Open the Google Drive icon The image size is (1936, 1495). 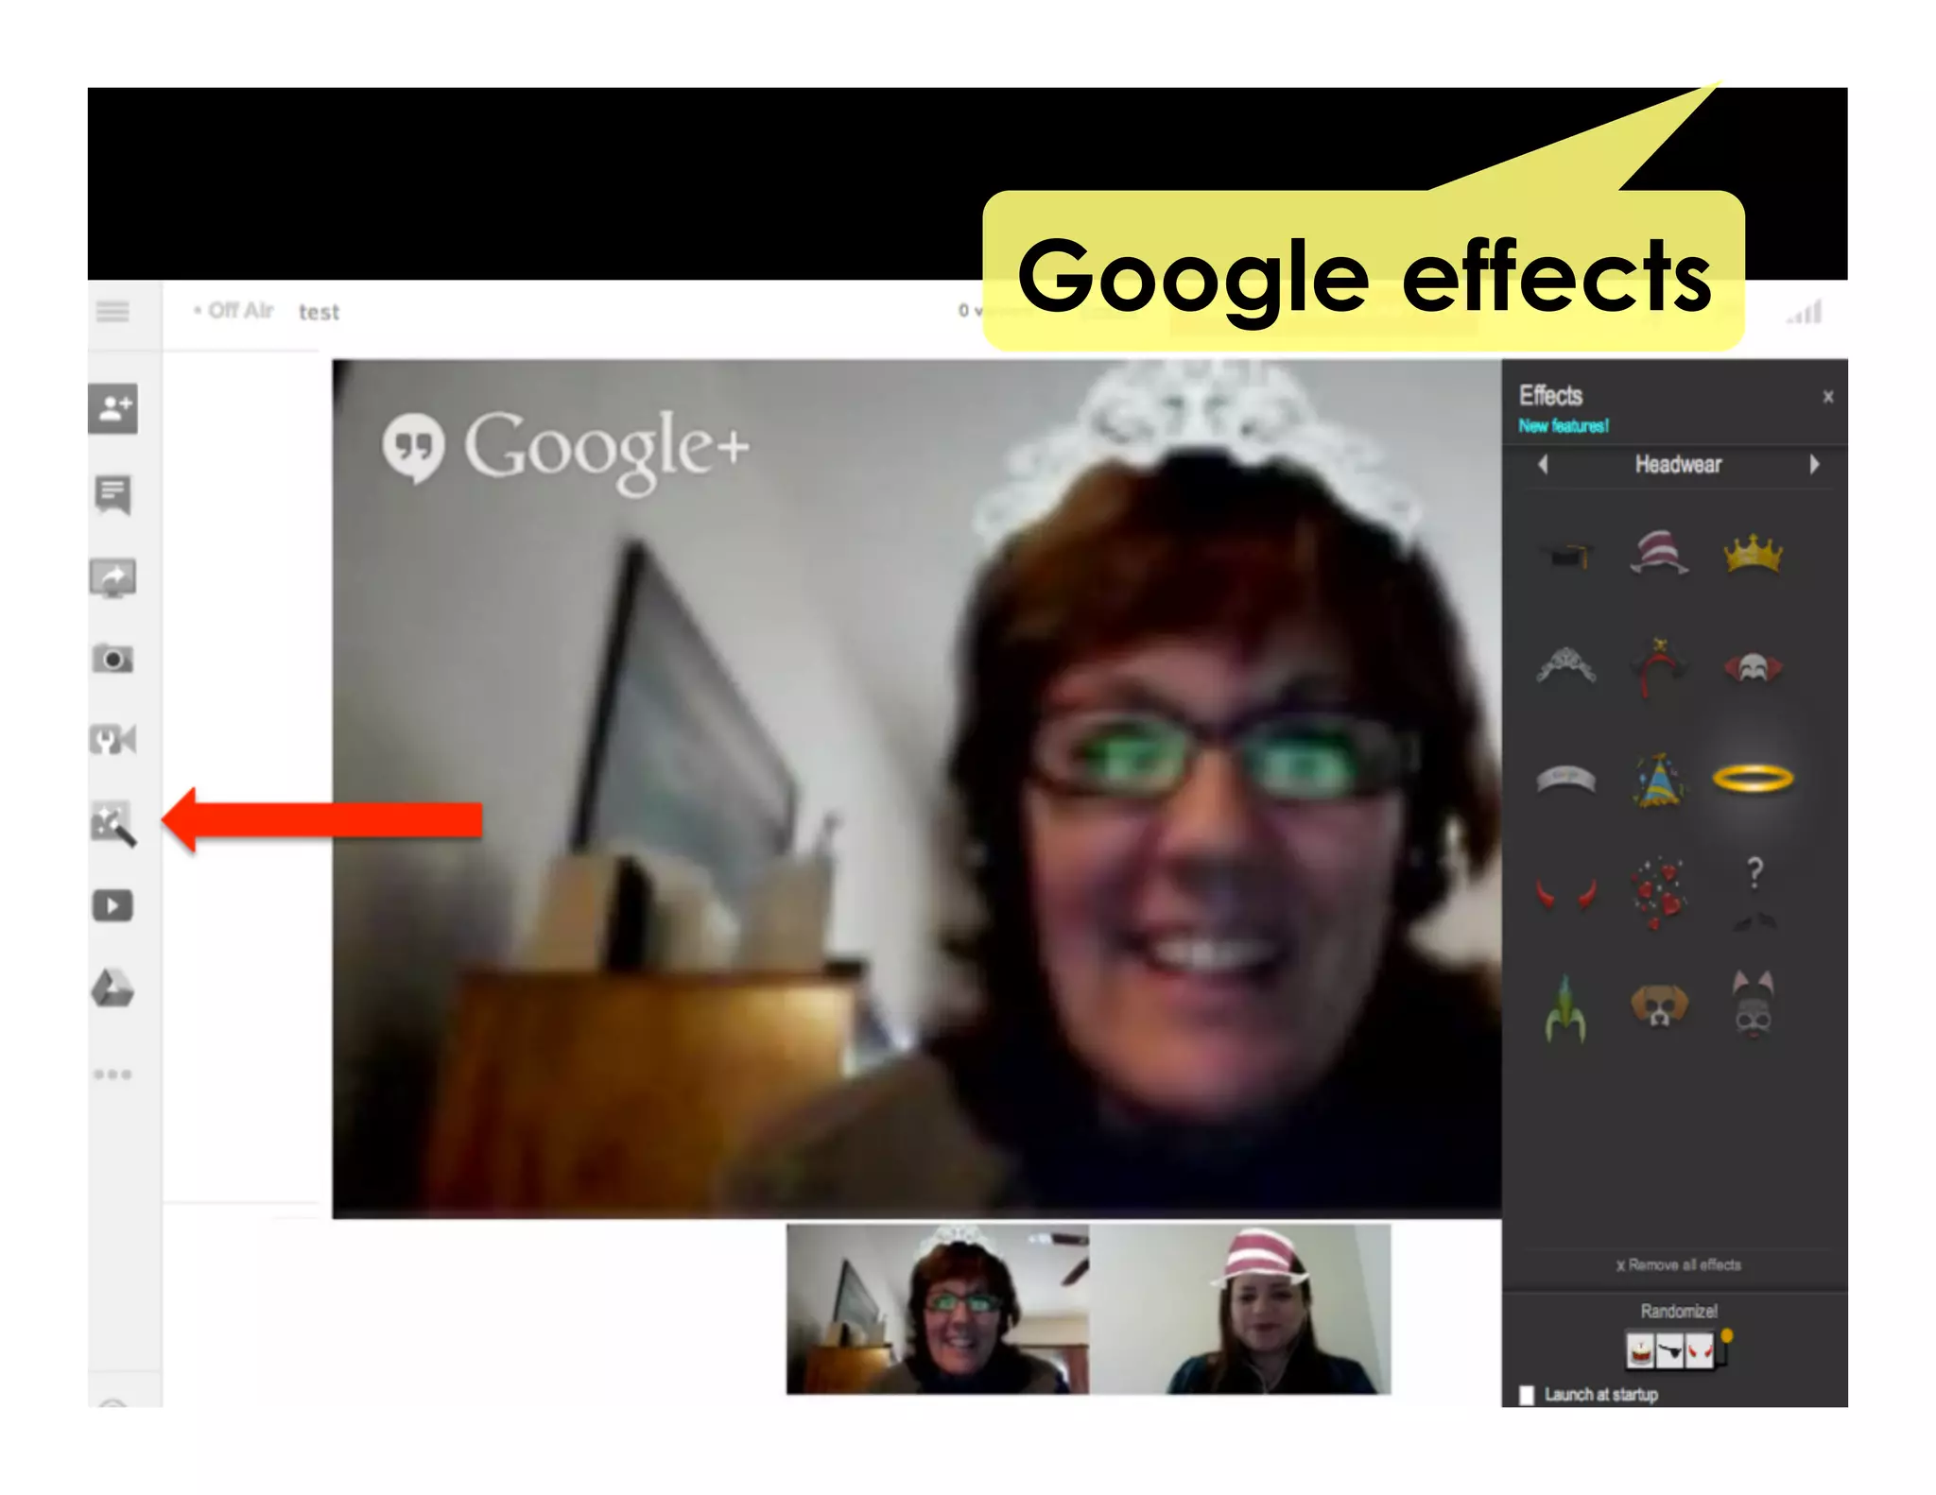click(x=113, y=988)
